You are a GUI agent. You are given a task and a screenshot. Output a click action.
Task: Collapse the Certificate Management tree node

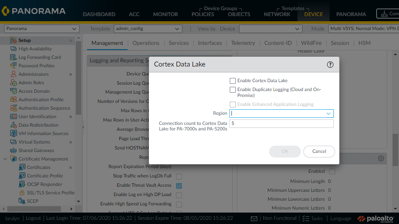tap(6, 159)
